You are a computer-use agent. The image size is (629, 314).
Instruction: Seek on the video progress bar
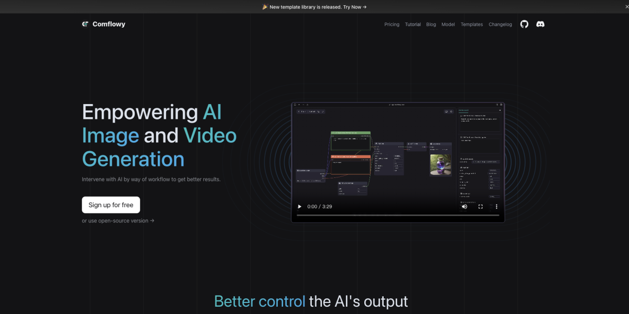[x=397, y=215]
